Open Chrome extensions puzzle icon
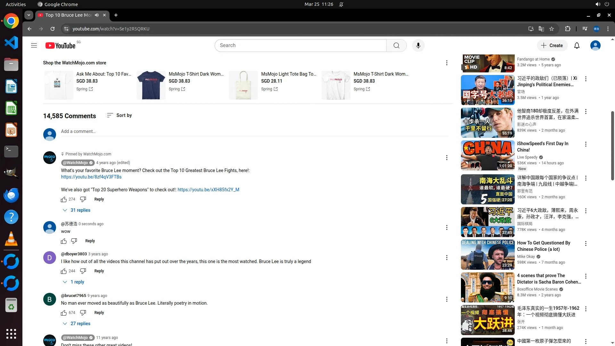 pyautogui.click(x=568, y=29)
